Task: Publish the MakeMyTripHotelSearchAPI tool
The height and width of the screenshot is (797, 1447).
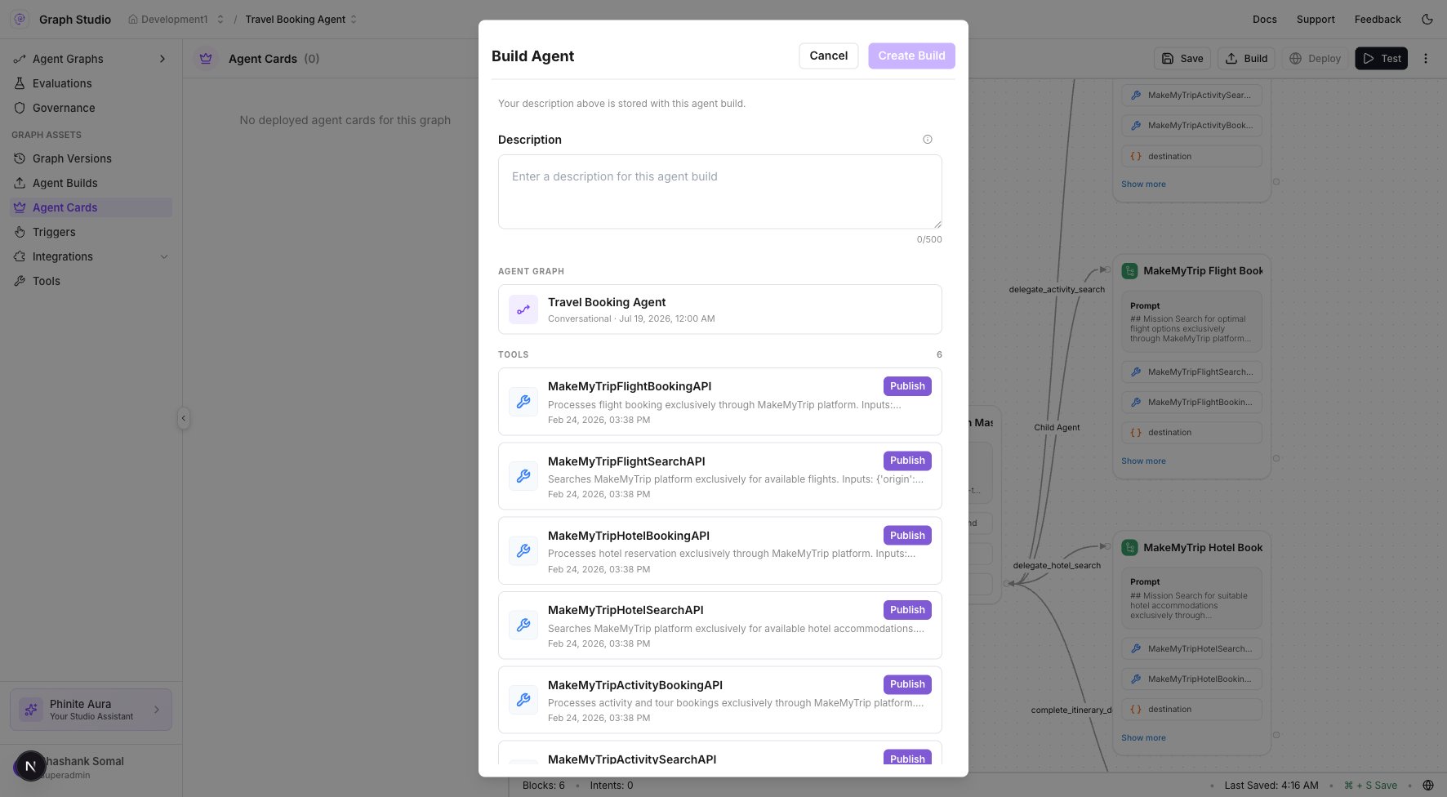Action: pyautogui.click(x=907, y=610)
